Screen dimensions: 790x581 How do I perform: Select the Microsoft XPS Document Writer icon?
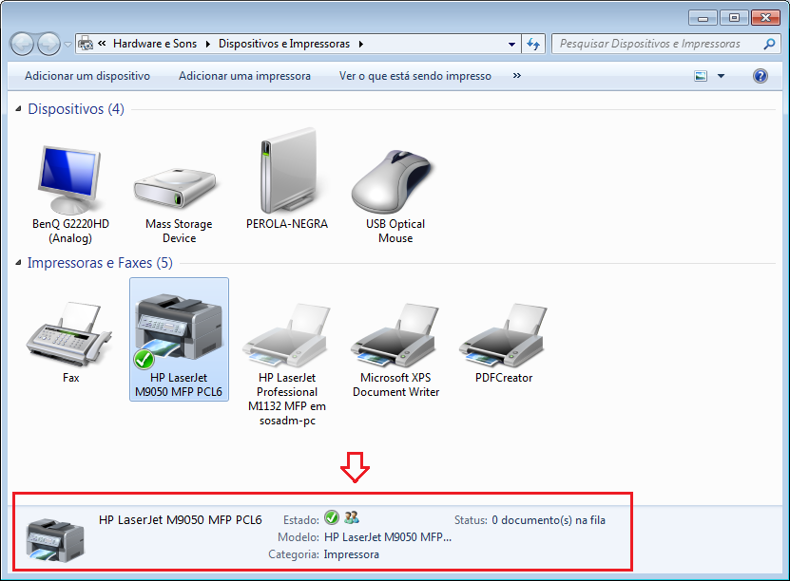click(x=395, y=335)
